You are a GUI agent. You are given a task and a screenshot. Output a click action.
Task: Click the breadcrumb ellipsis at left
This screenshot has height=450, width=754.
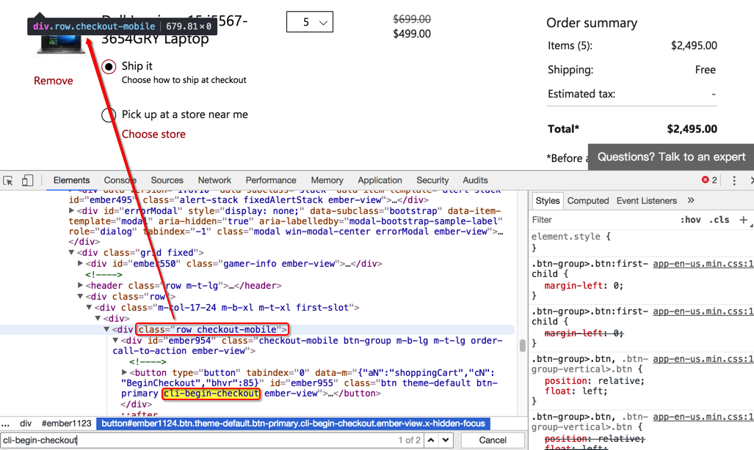(5, 424)
